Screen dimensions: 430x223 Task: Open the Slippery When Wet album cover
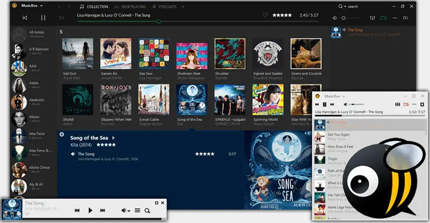116,100
